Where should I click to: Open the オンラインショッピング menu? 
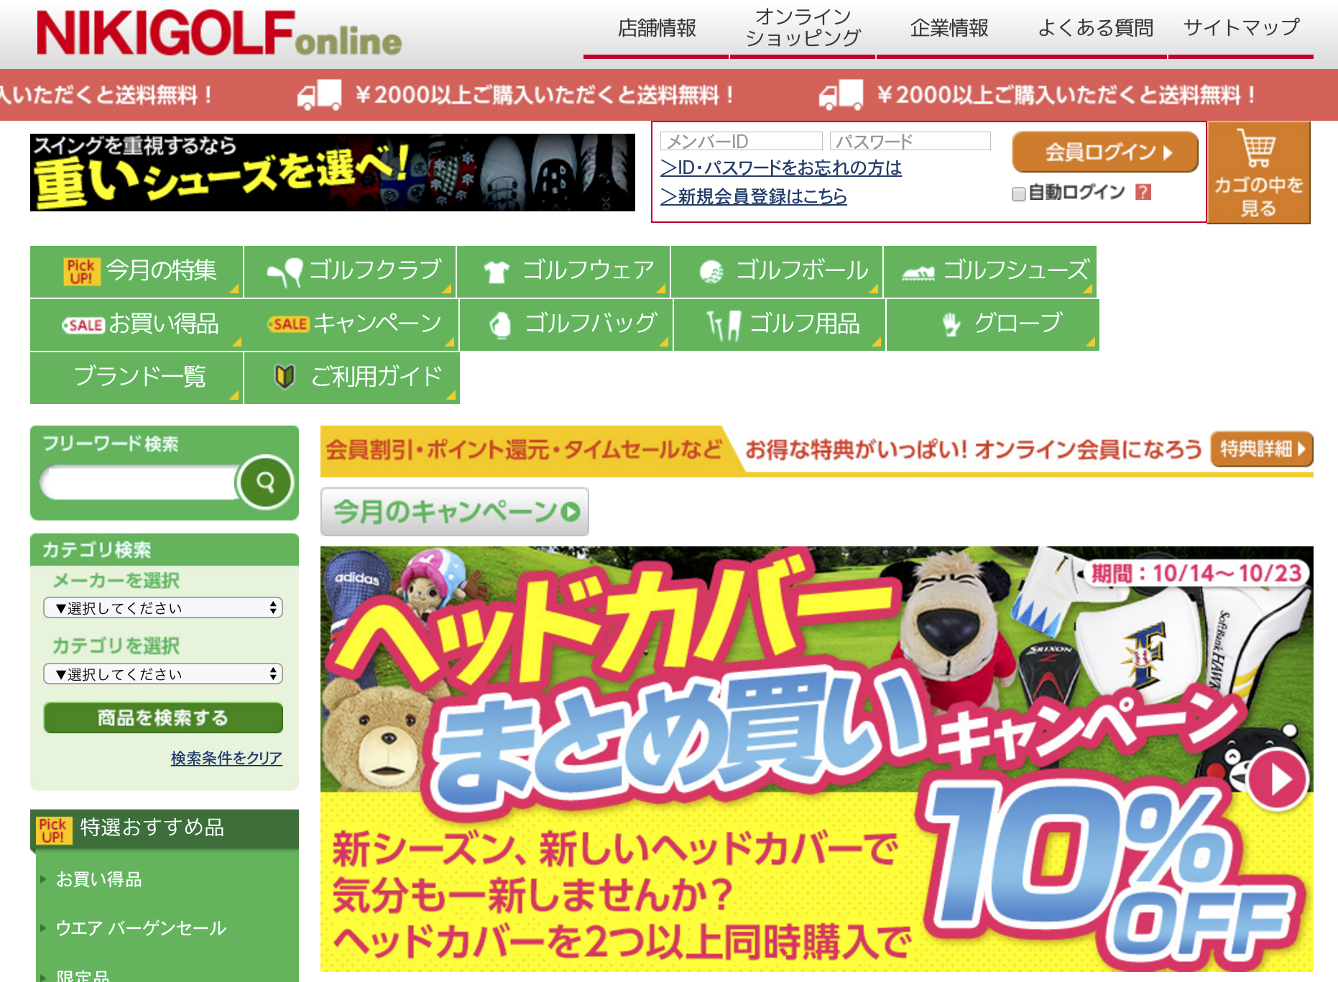[803, 29]
